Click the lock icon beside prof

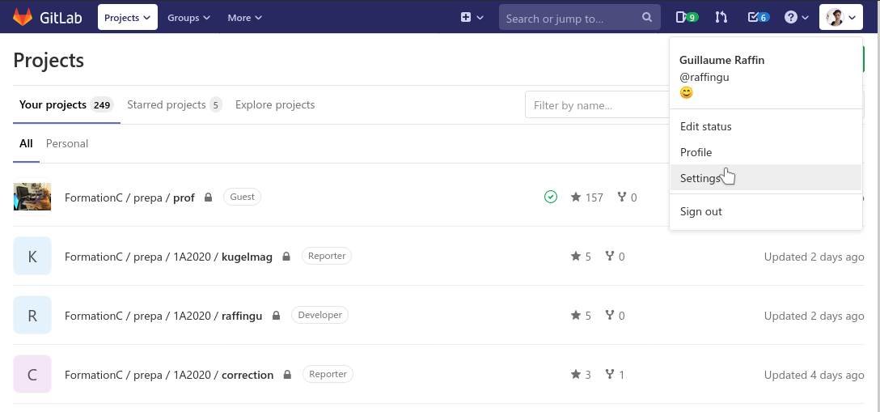[x=208, y=197]
